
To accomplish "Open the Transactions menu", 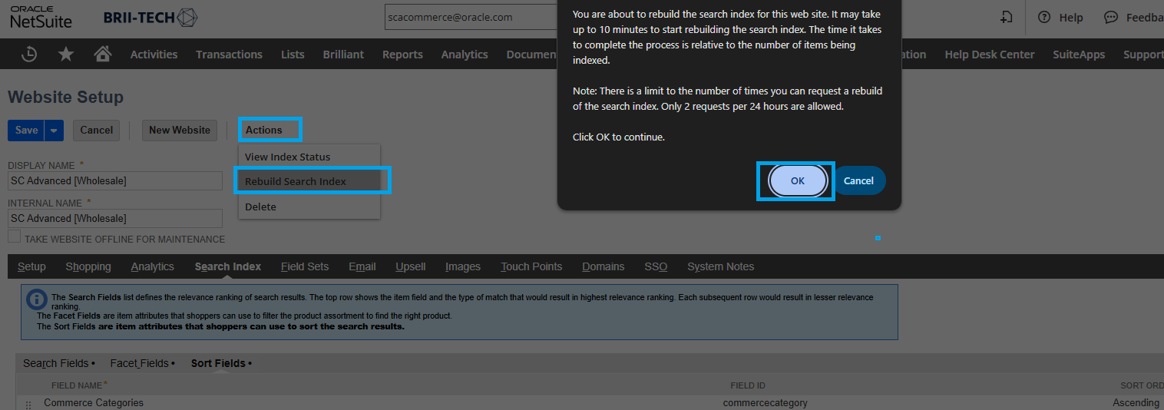I will pyautogui.click(x=229, y=55).
